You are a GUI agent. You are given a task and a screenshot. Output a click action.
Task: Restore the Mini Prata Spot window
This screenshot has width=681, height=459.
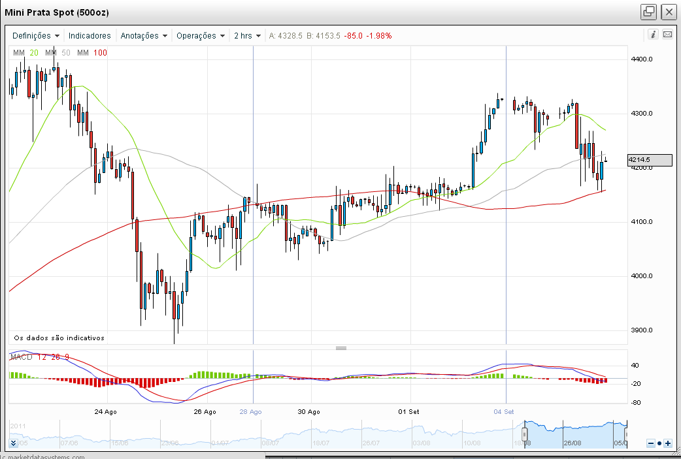point(648,12)
